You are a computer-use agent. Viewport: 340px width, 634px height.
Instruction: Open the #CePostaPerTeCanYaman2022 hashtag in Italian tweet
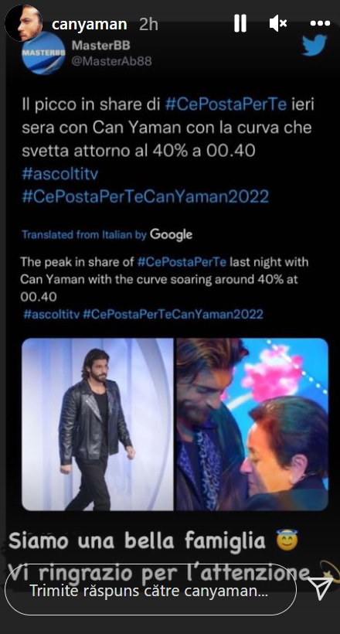[x=145, y=196]
